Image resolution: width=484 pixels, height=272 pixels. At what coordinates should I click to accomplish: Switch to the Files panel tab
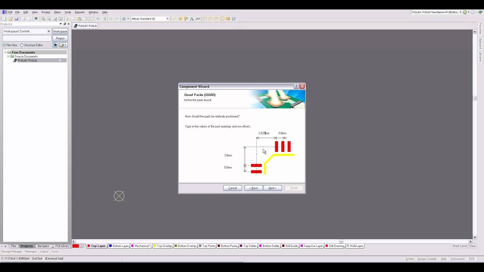[13, 246]
